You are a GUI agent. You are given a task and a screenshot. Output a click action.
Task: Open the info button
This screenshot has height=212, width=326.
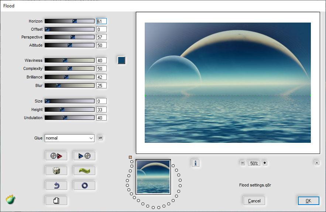pos(195,163)
